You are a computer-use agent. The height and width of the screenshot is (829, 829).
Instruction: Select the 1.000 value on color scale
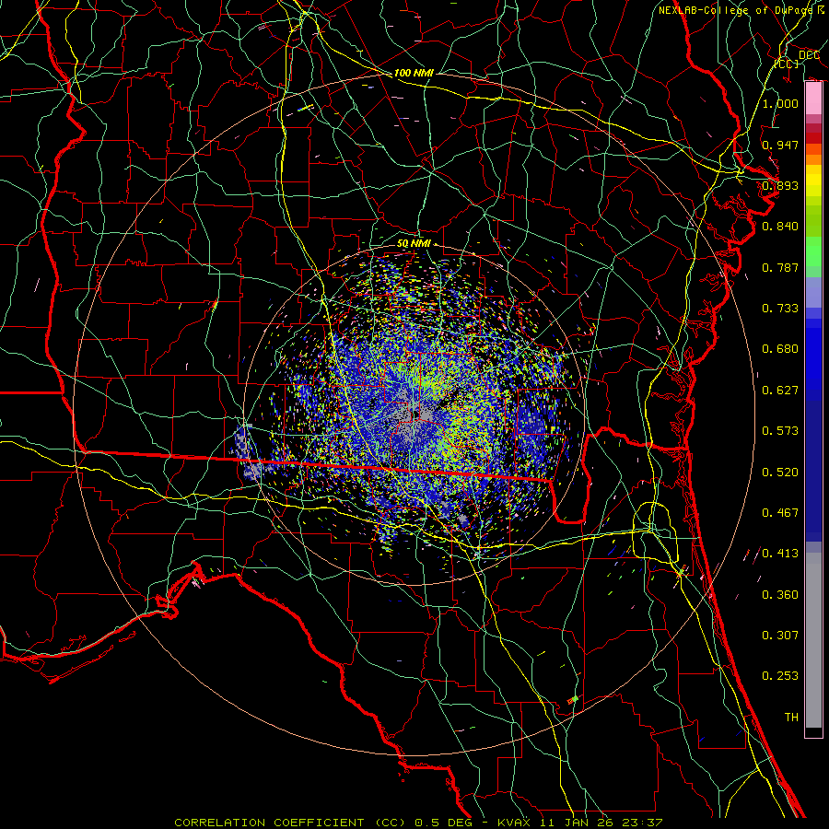(x=780, y=103)
